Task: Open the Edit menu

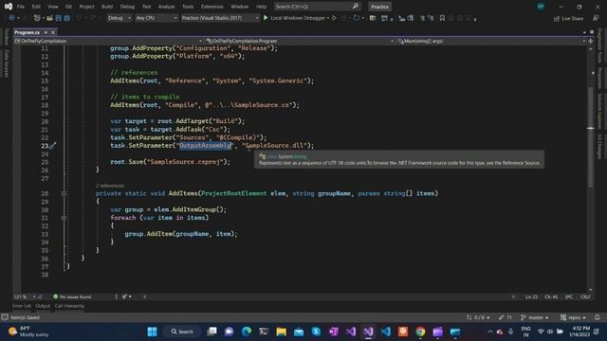Action: 36,7
